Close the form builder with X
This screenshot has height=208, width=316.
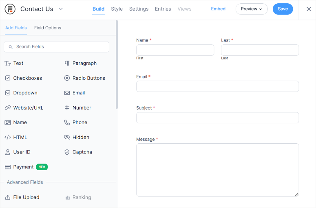click(309, 9)
